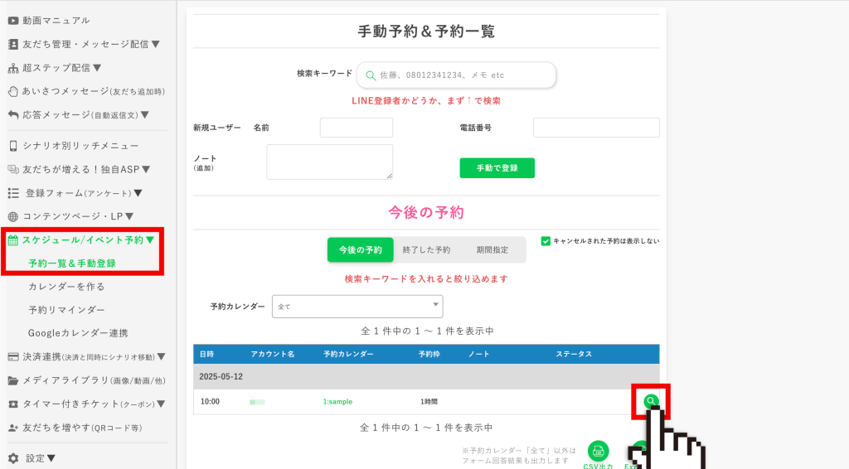Click the content page globe icon
The width and height of the screenshot is (849, 469).
(13, 216)
